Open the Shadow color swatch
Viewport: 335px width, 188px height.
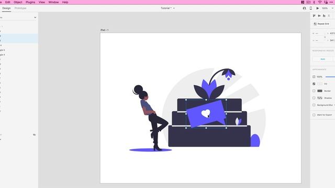click(320, 98)
